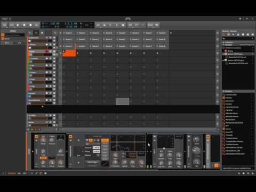Select the tempo value in the transport display
The height and width of the screenshot is (192, 256).
point(55,23)
